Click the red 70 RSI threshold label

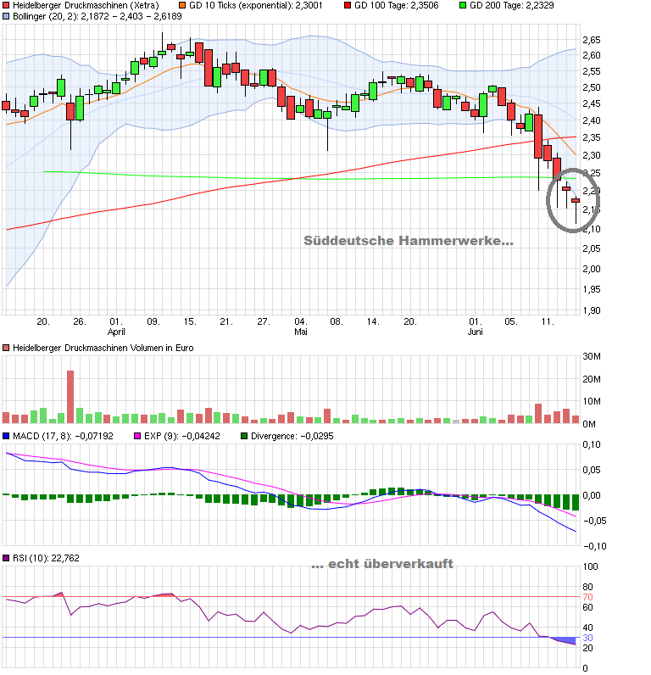(587, 597)
